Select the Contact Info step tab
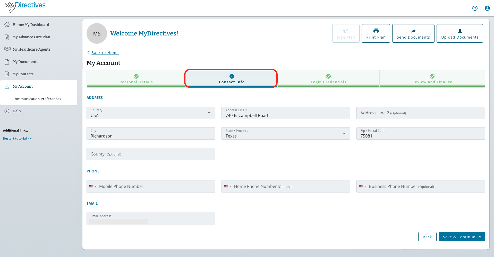The image size is (494, 257). pyautogui.click(x=232, y=79)
